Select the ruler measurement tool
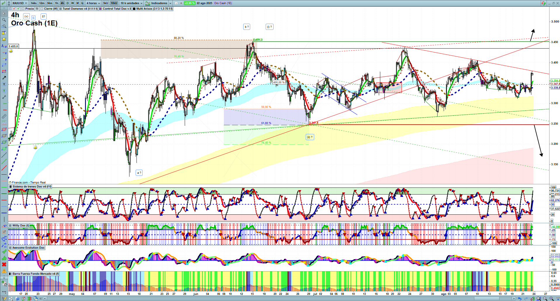This screenshot has height=301, width=560. 4,116
